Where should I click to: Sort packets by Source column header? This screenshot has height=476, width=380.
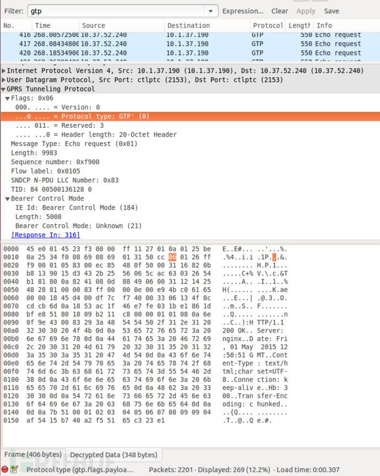(121, 25)
